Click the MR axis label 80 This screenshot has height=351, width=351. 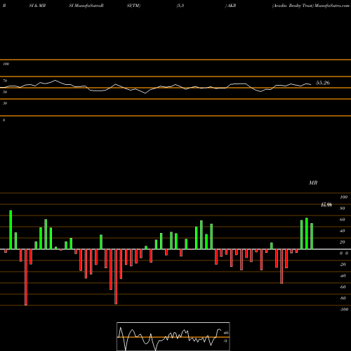tap(343, 208)
